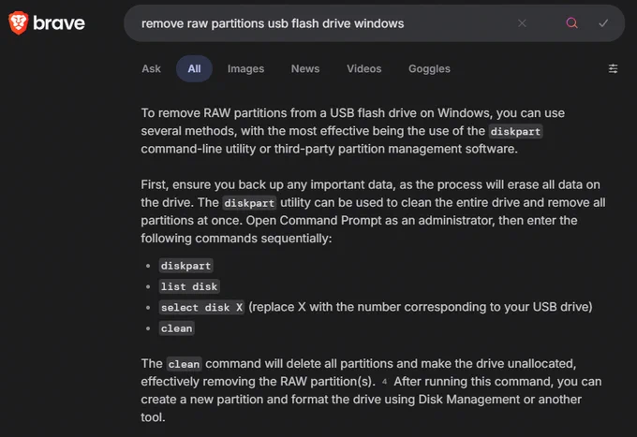Open the Goggles tab
This screenshot has width=637, height=437.
(x=429, y=68)
